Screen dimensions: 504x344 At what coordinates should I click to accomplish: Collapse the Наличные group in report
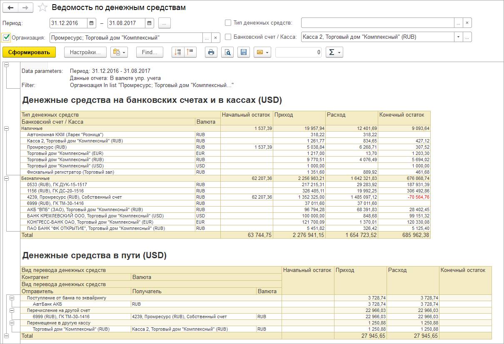(x=6, y=129)
